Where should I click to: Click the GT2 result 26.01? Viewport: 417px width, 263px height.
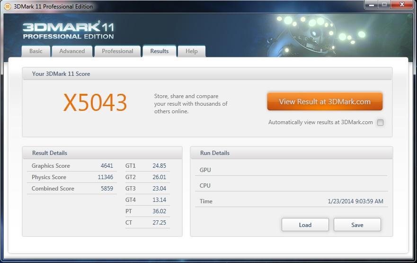point(160,177)
